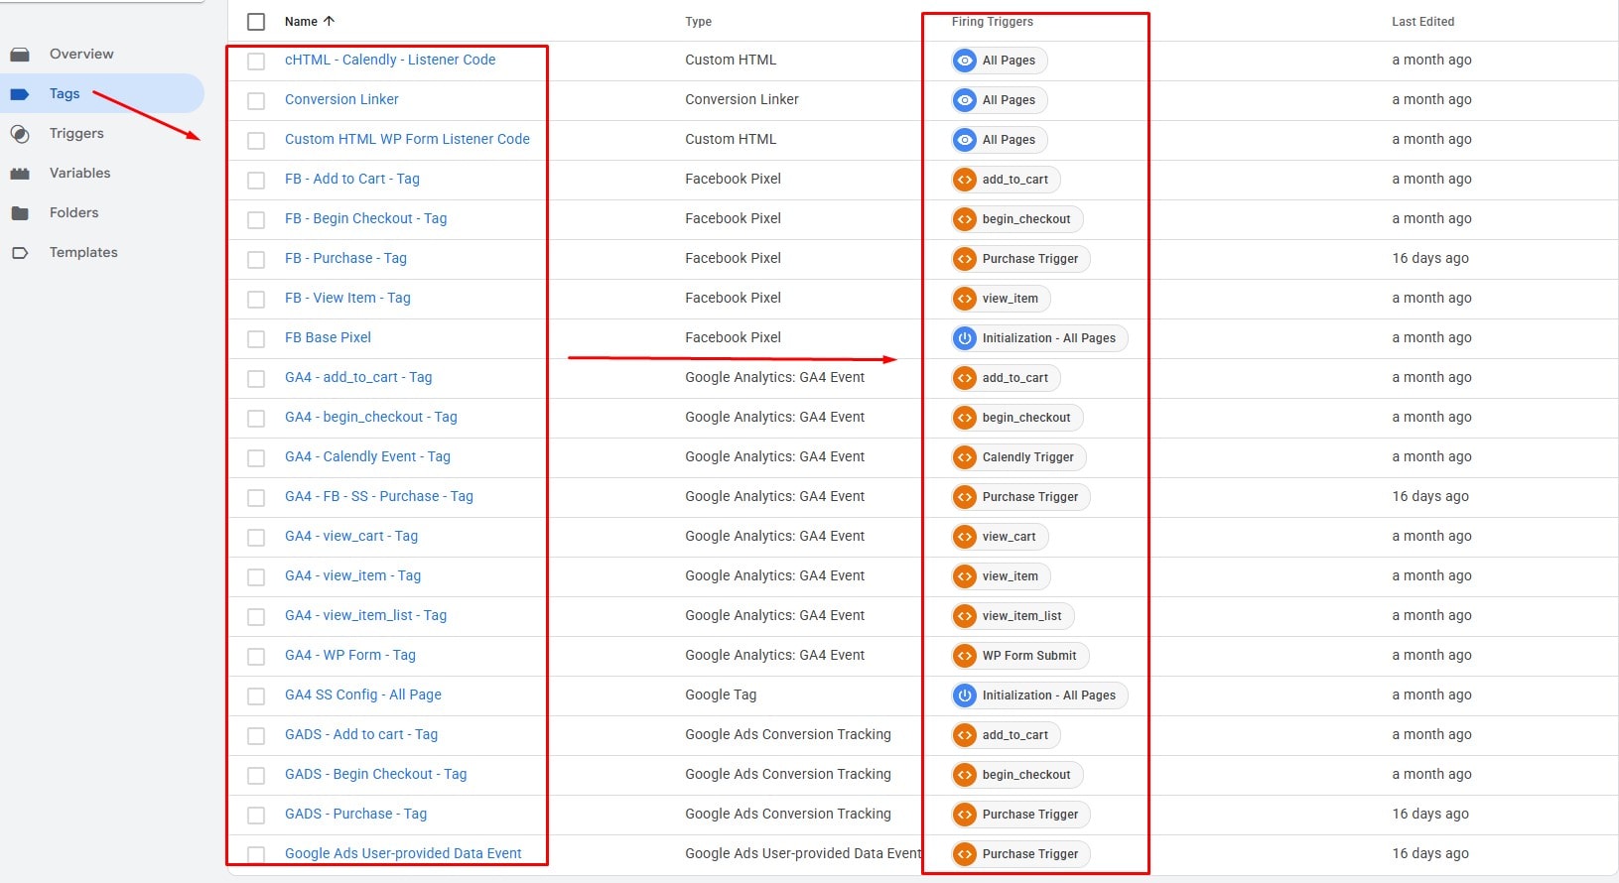
Task: Sort the table by Last Edited header
Action: click(x=1422, y=22)
